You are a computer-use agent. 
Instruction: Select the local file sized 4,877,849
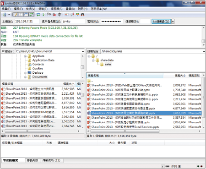tap(41, 103)
